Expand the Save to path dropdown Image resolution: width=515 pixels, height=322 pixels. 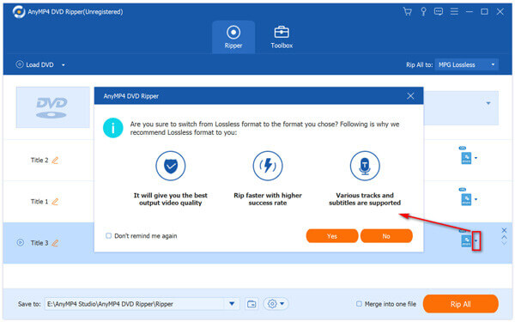coord(232,304)
